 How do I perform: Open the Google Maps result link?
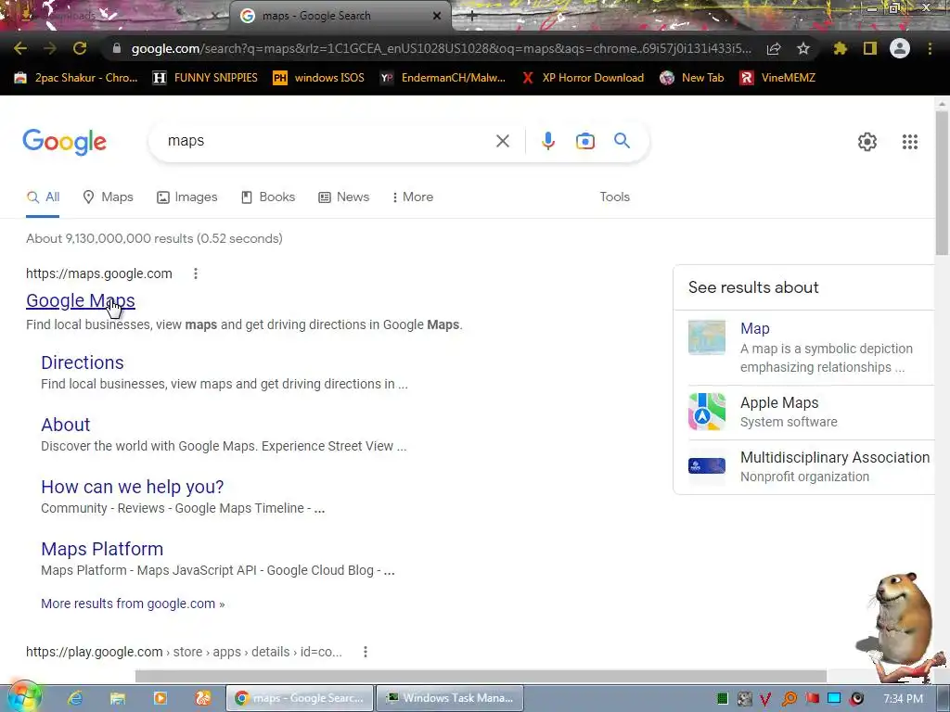coord(81,301)
